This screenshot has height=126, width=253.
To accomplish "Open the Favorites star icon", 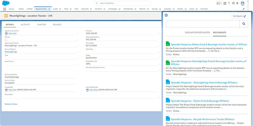I will 218,3.
